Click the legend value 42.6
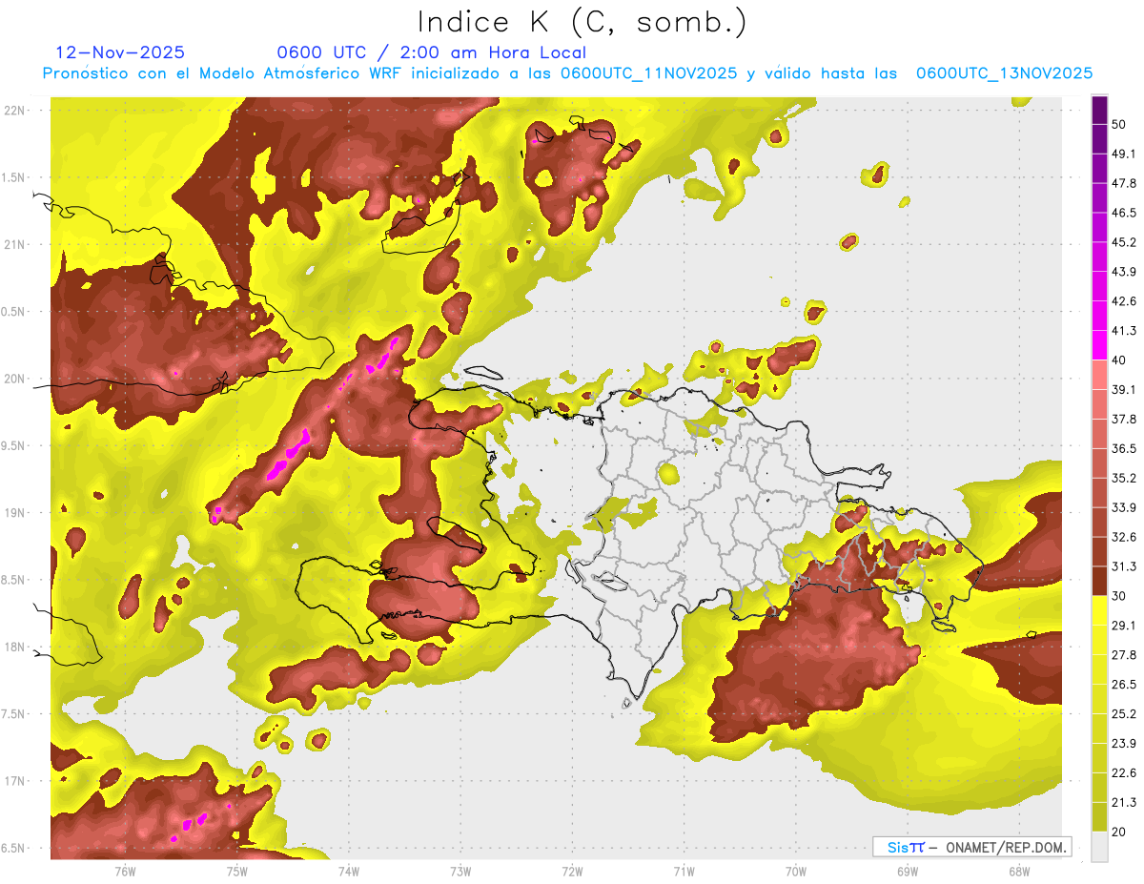Image resolution: width=1144 pixels, height=884 pixels. click(1124, 301)
